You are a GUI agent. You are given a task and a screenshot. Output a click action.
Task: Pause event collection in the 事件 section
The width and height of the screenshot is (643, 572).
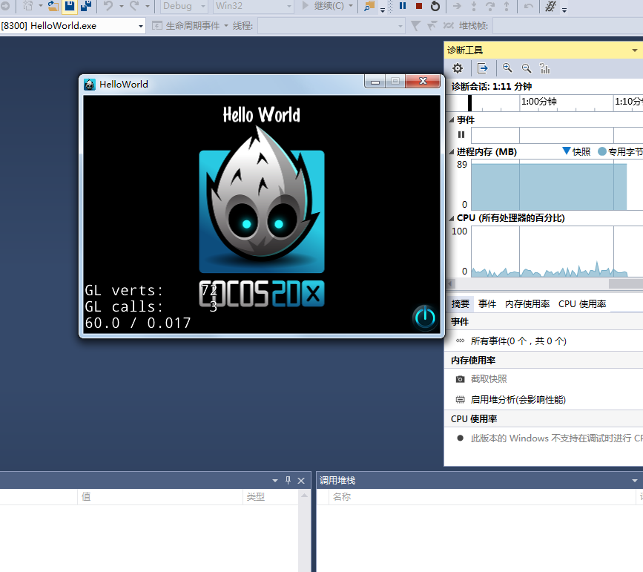pyautogui.click(x=461, y=134)
